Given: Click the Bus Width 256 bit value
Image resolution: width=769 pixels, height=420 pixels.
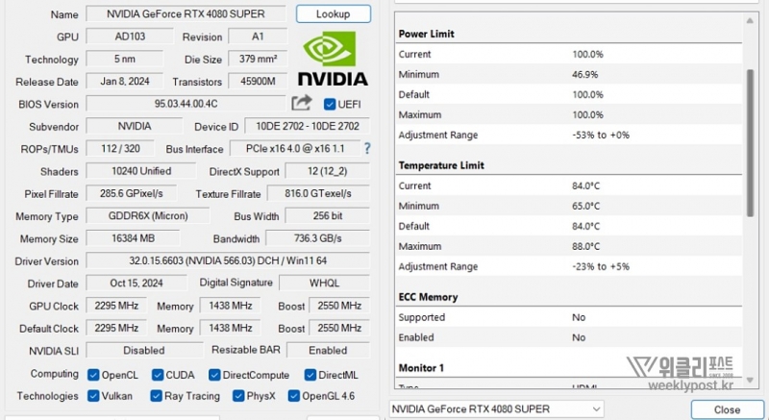Looking at the screenshot, I should pyautogui.click(x=328, y=215).
